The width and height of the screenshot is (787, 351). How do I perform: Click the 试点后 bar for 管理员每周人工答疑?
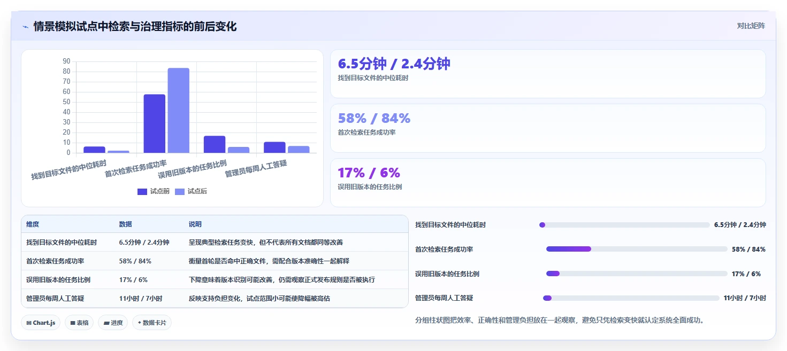(299, 150)
